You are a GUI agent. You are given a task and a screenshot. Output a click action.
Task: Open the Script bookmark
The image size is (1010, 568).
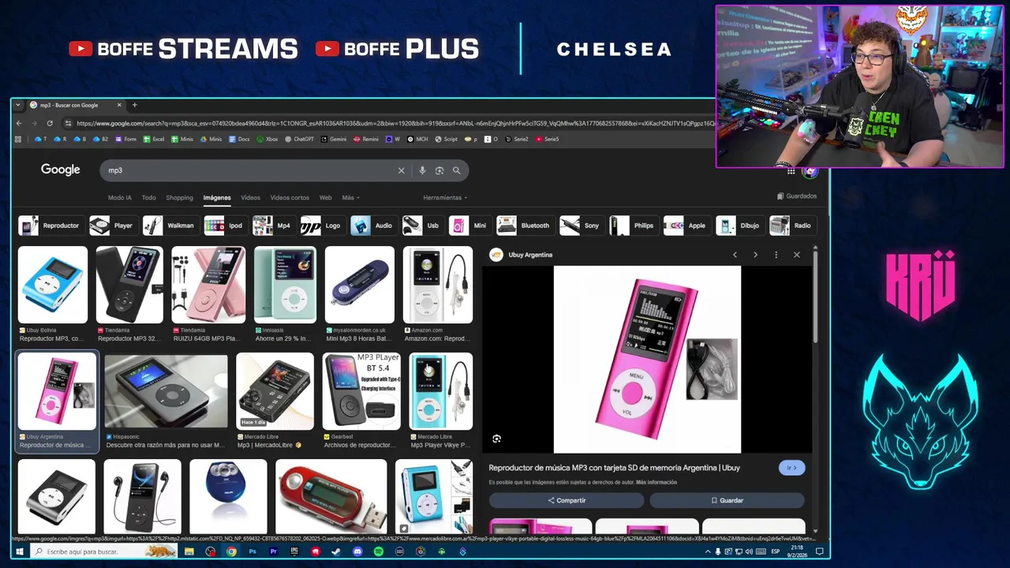446,139
